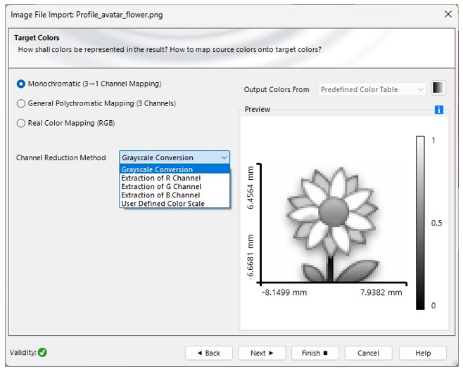Pick Extraction of G Channel
The width and height of the screenshot is (463, 371).
175,187
